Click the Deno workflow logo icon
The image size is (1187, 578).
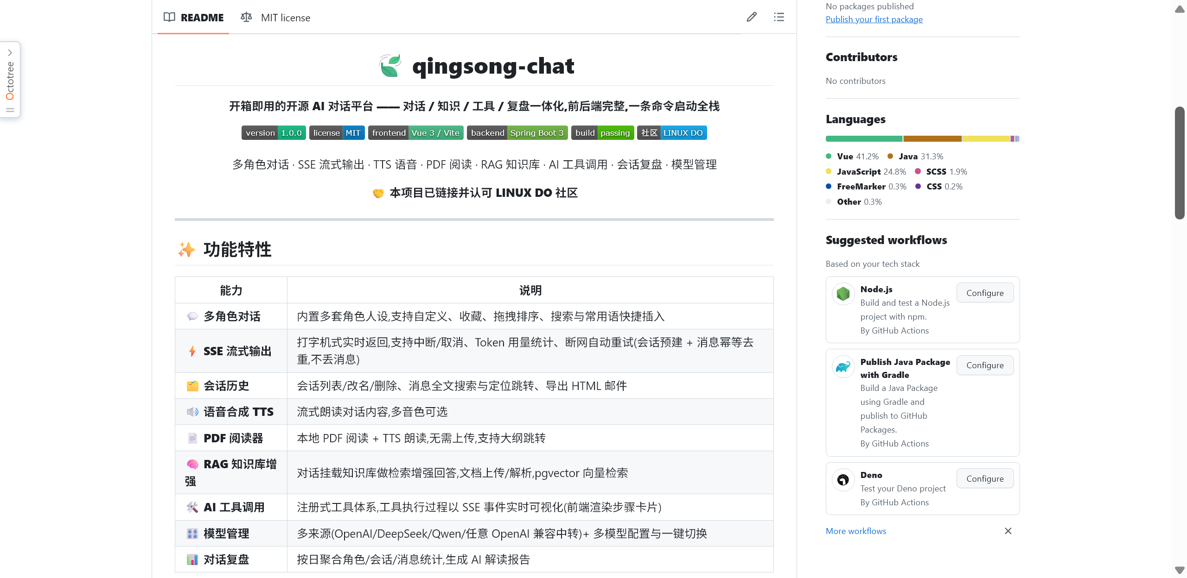pos(843,480)
